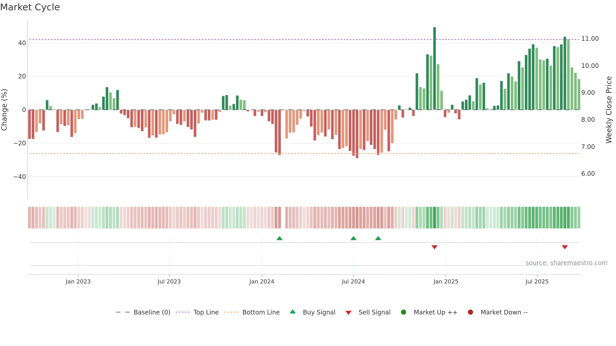Click the Market Down -- legend label
616x346 pixels.
coord(504,312)
